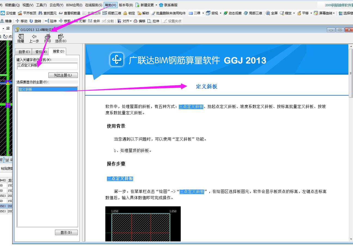The width and height of the screenshot is (353, 246).
Task: Click the 合并 merge tool
Action: click(x=94, y=21)
